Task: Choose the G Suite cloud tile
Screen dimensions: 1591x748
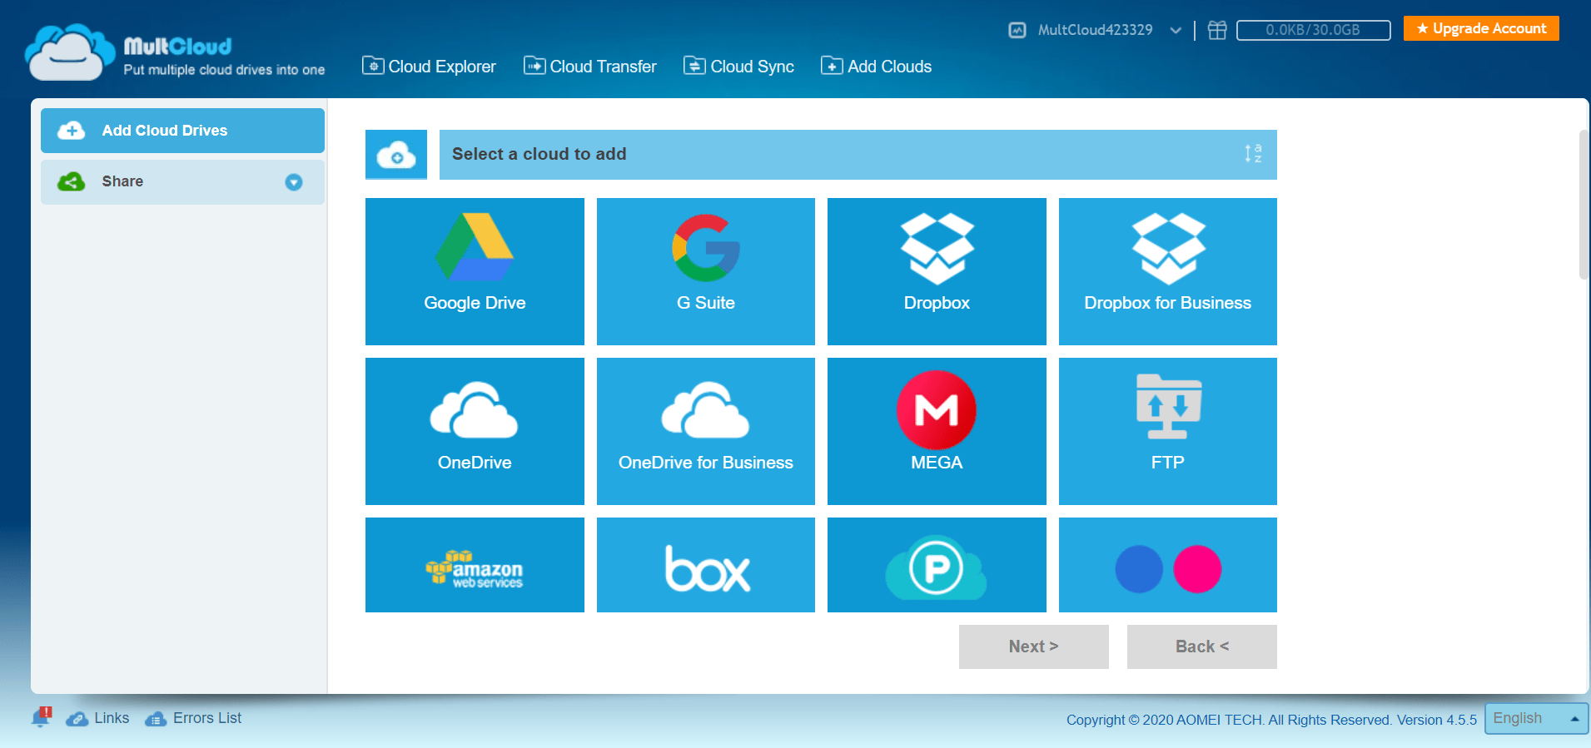Action: [706, 271]
